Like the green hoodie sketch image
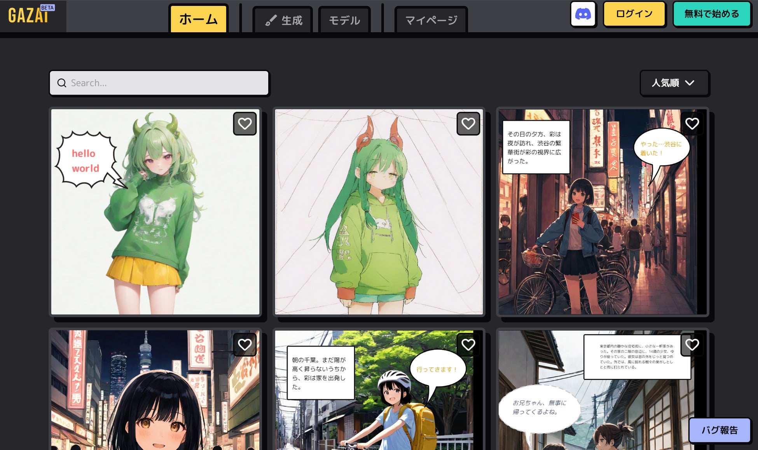The height and width of the screenshot is (450, 758). tap(468, 124)
